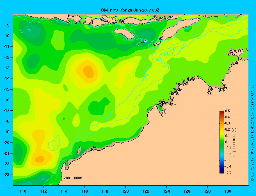256x196 pixels.
Task: Click the cyan contour legend line sample
Action: click(70, 181)
